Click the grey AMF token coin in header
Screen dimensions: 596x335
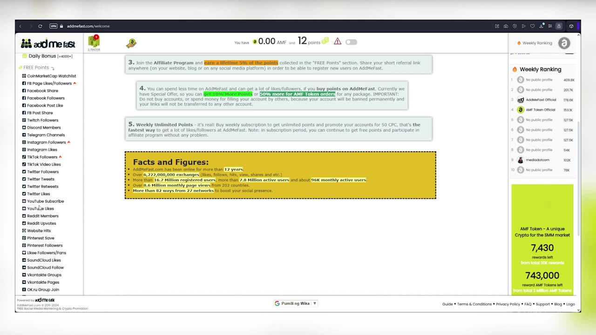564,43
